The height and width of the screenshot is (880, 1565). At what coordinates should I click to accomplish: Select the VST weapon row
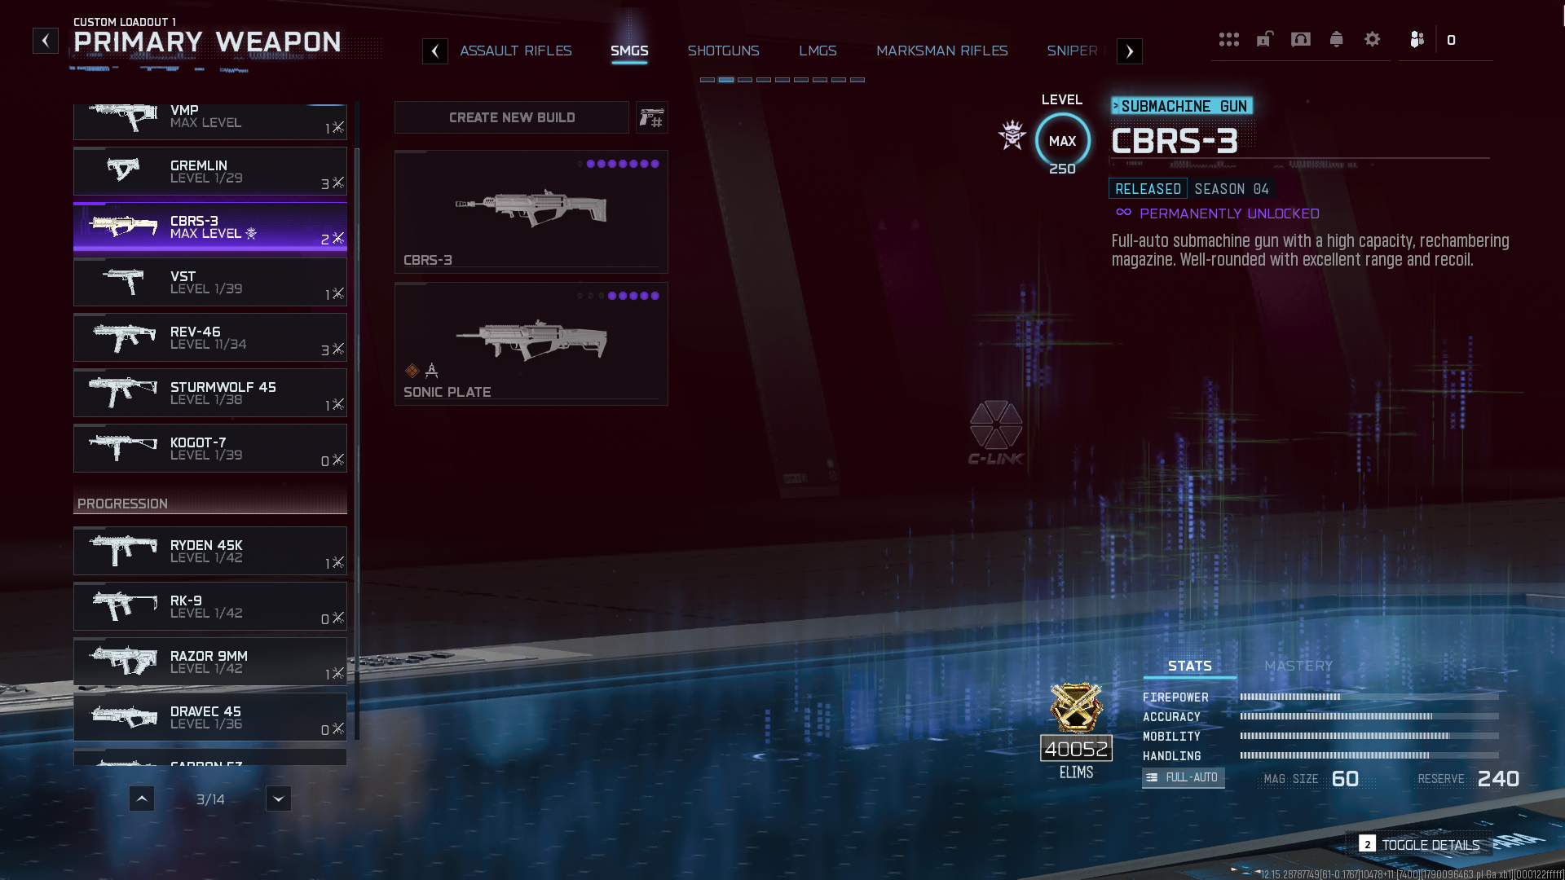coord(210,283)
